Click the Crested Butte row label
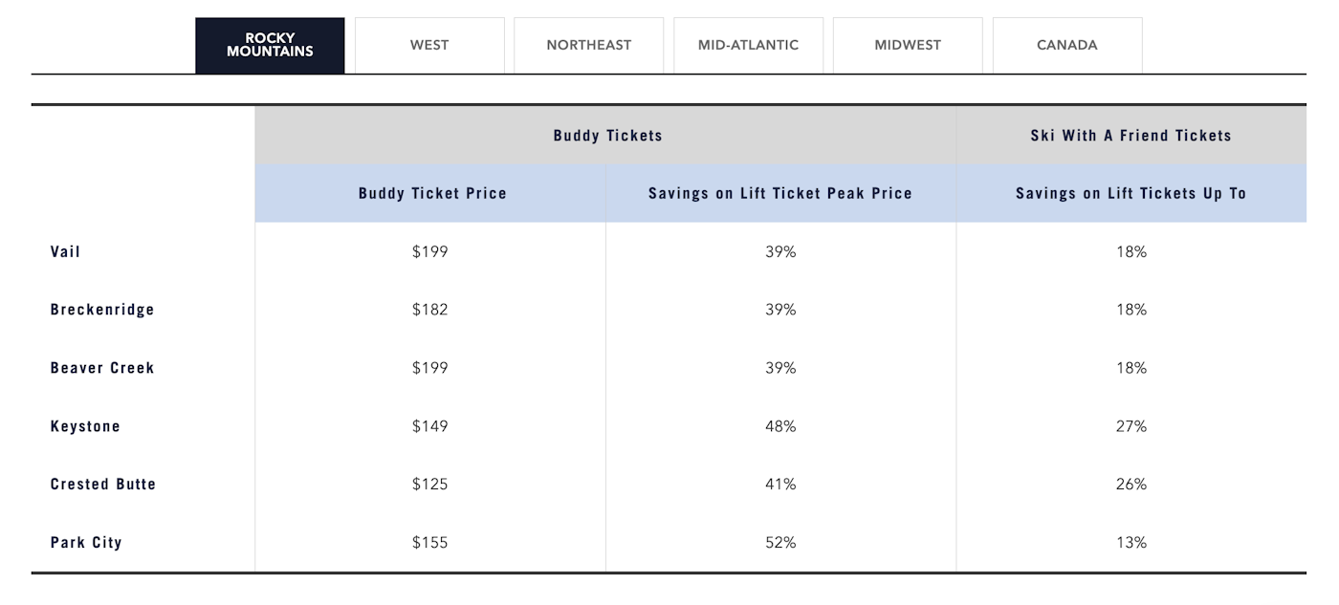 (103, 485)
